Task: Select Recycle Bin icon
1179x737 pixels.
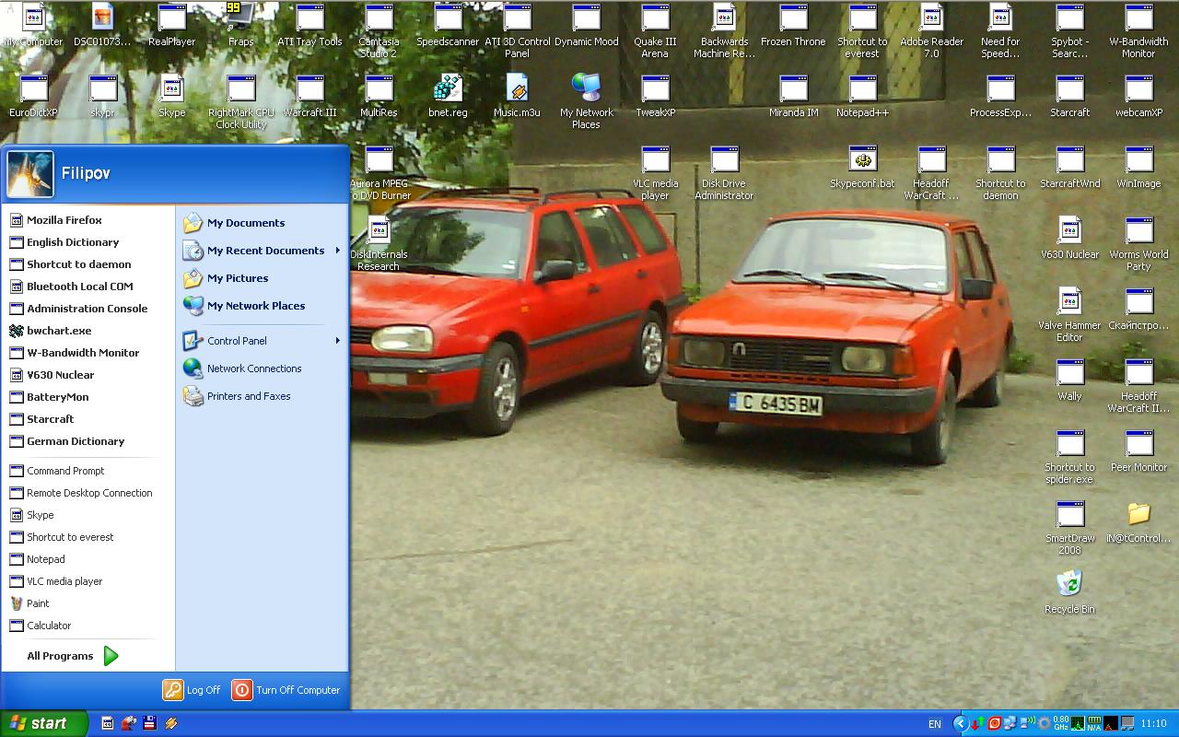Action: pos(1070,592)
